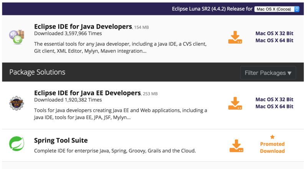The width and height of the screenshot is (307, 169).
Task: Click the description starting 'The essential tools'
Action: pos(120,47)
